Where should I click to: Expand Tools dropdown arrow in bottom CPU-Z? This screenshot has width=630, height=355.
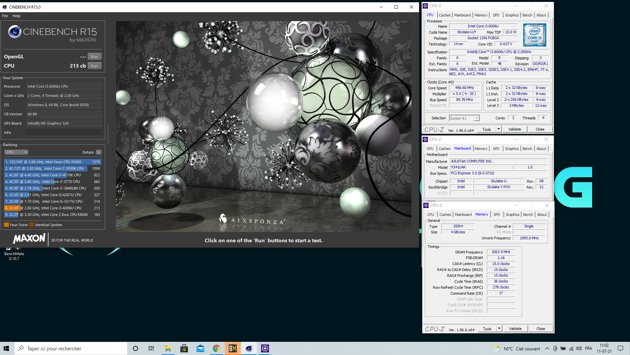[x=499, y=329]
